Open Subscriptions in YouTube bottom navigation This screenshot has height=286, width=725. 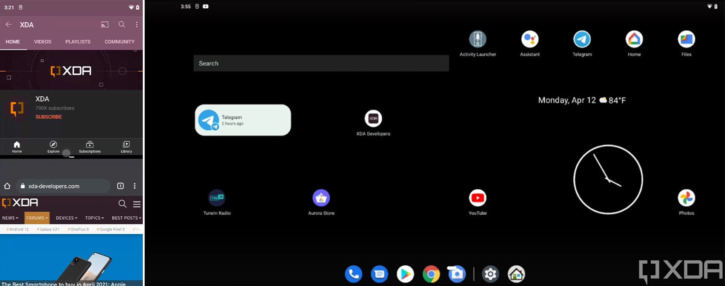[x=90, y=147]
